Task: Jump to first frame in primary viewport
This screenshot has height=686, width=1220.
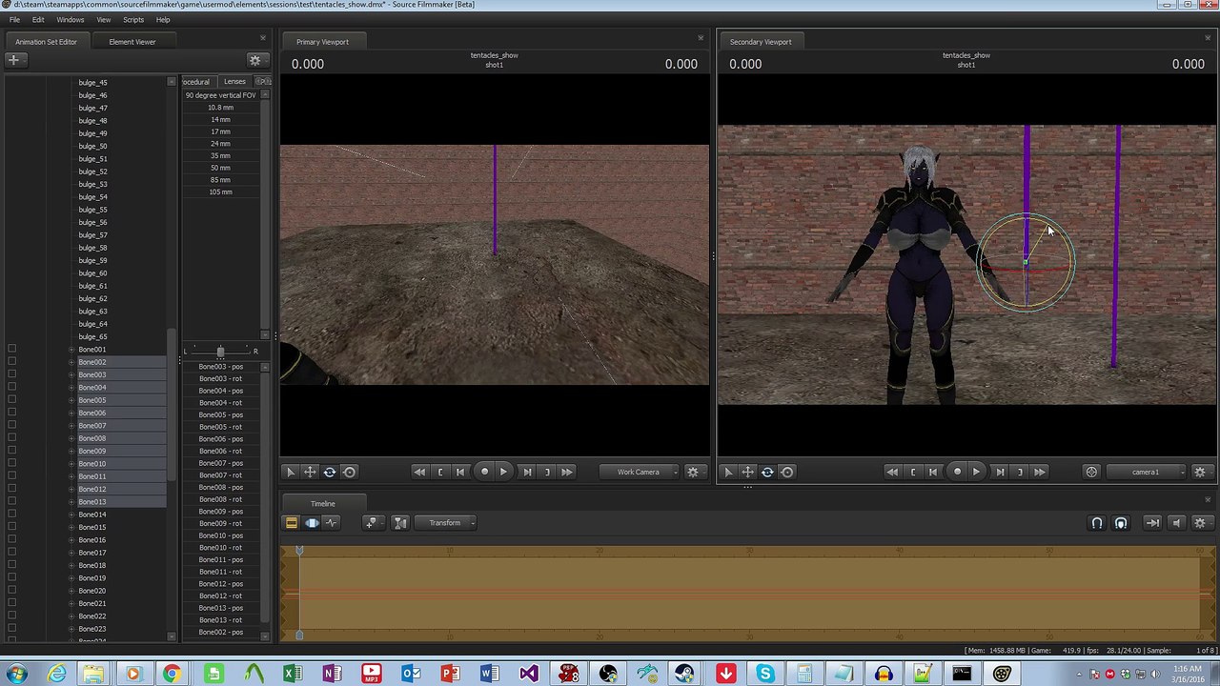Action: pos(419,472)
